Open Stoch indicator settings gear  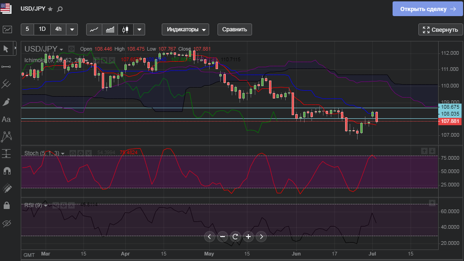tap(81, 153)
